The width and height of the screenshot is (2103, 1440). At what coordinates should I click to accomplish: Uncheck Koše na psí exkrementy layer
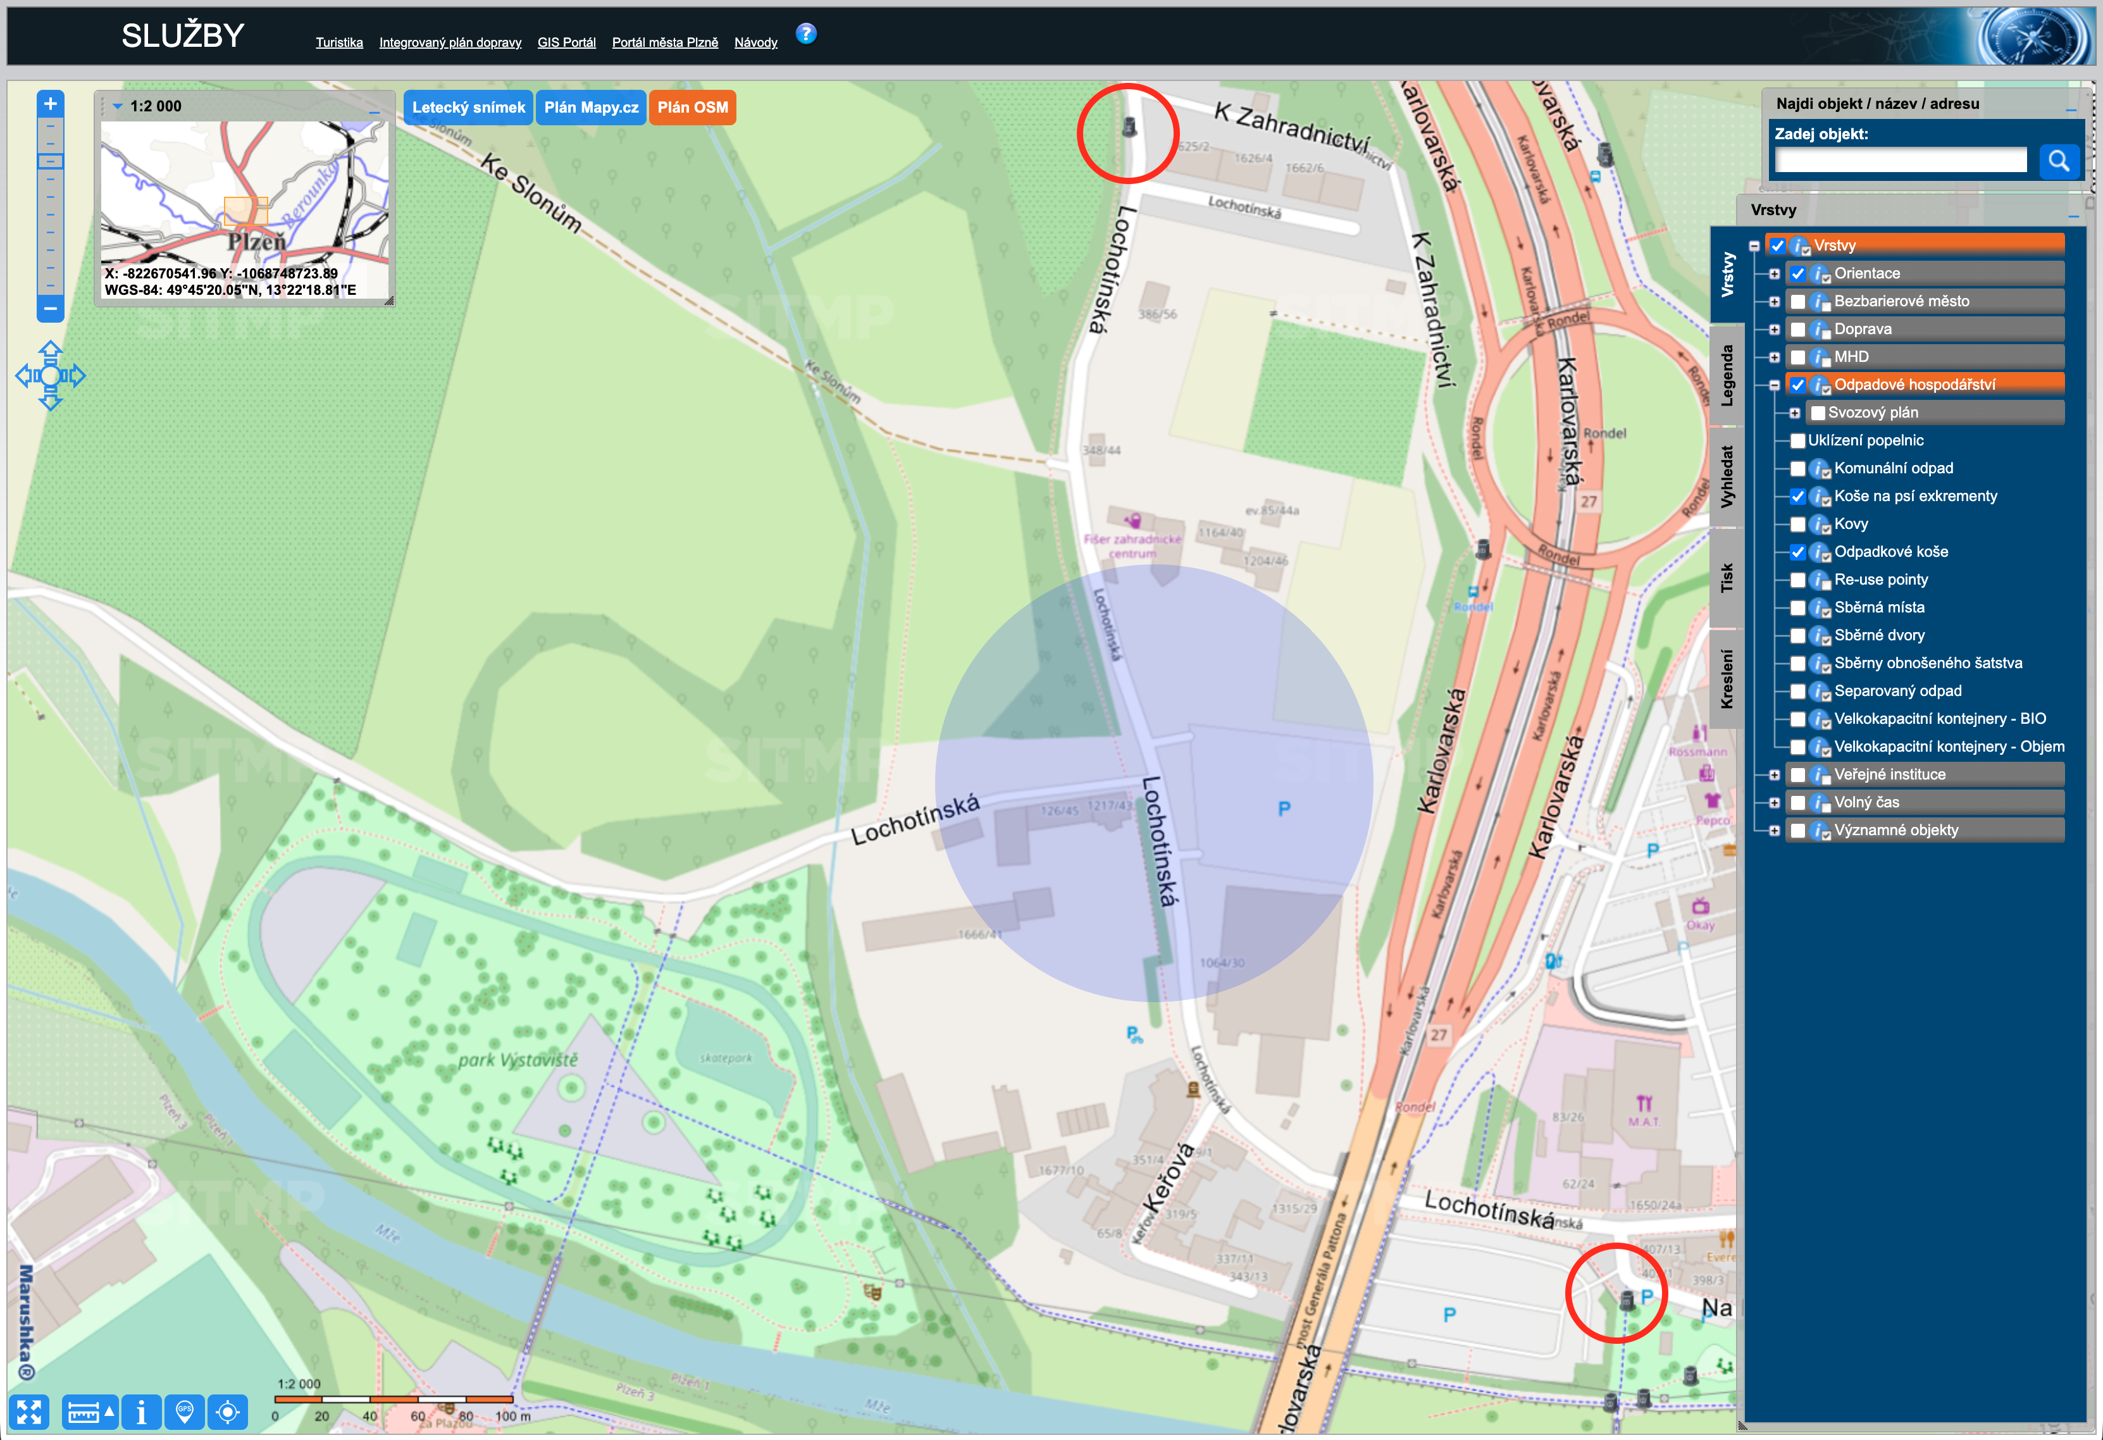coord(1798,497)
